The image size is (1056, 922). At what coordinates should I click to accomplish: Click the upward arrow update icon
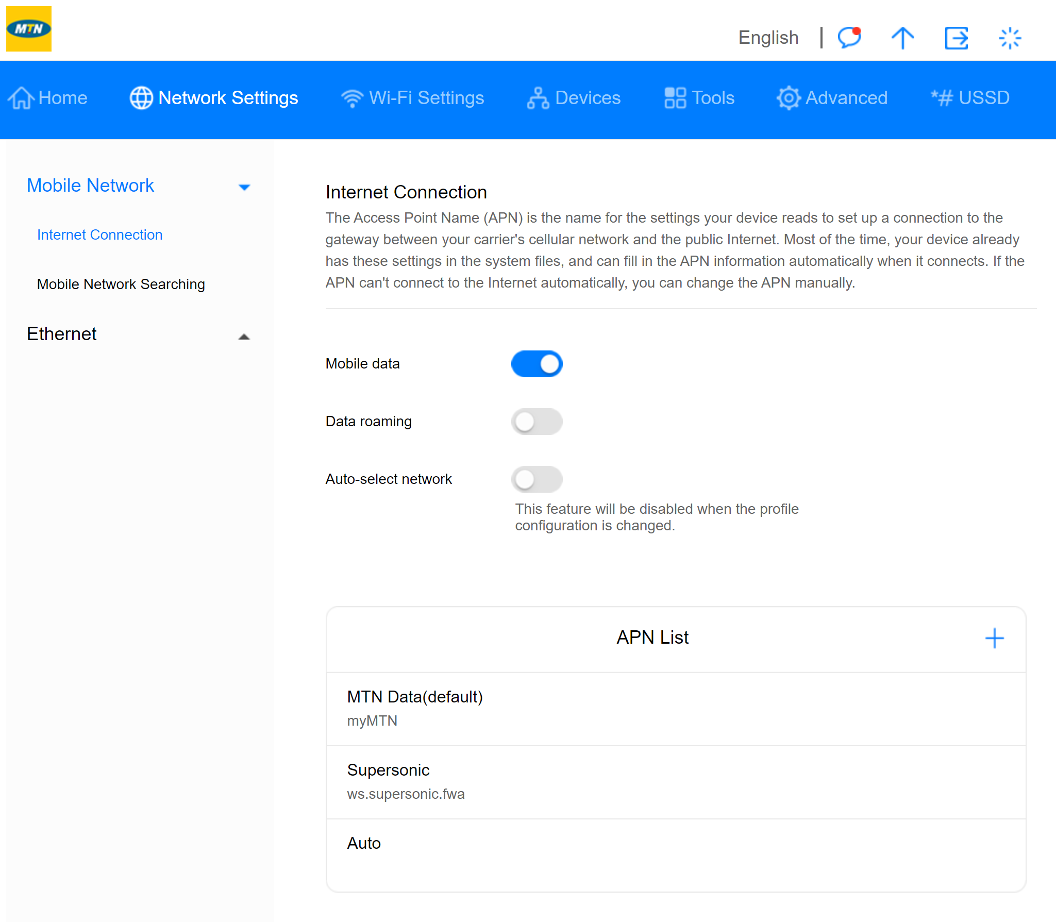902,38
